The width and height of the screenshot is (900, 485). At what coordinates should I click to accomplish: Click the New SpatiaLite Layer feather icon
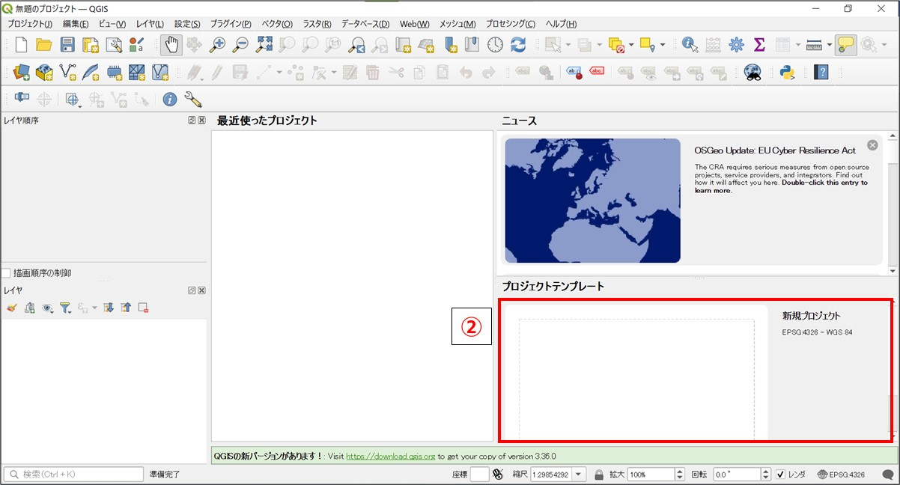(91, 73)
